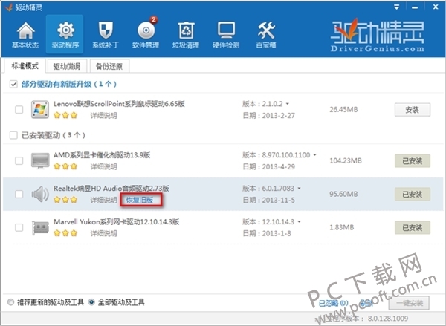Expand version dropdown 6.0.1.7083
This screenshot has height=326, width=446.
point(299,188)
